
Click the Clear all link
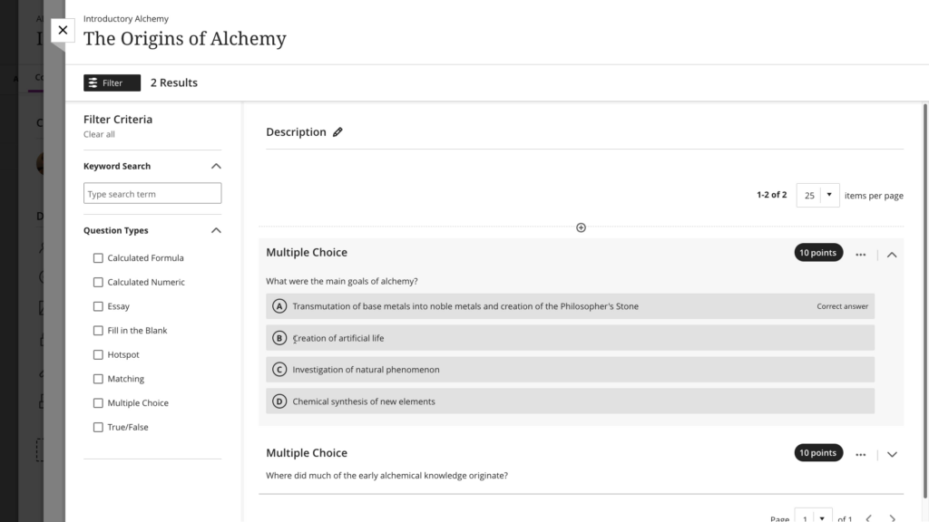tap(99, 134)
